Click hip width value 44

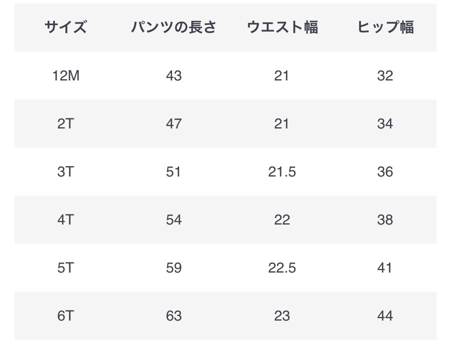385,316
